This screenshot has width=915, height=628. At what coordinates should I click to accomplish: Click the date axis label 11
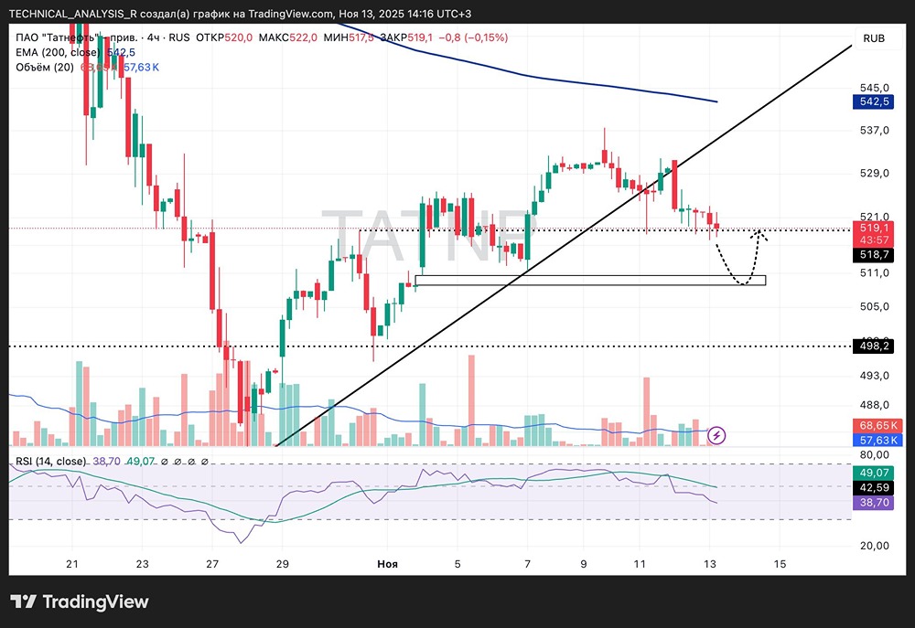(640, 564)
